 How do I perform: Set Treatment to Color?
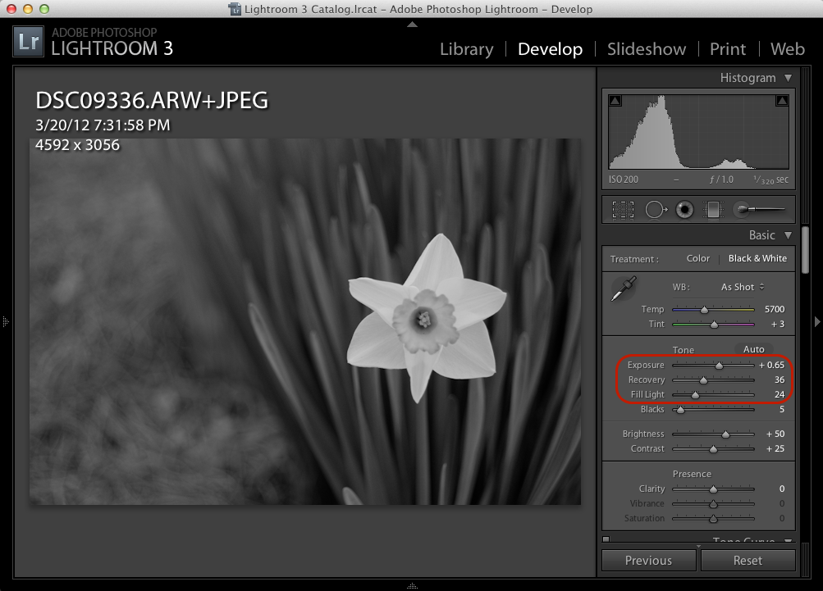point(698,258)
